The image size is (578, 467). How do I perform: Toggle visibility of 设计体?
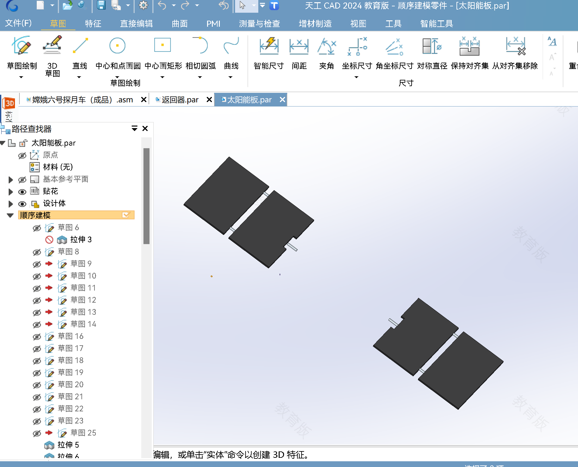[x=22, y=203]
